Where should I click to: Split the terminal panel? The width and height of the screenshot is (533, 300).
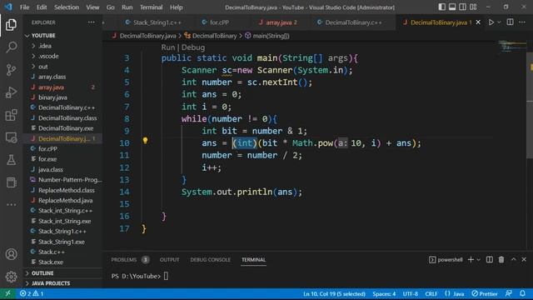490,259
